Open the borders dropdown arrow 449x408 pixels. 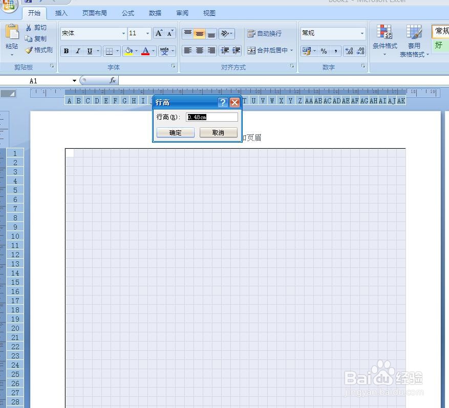tap(117, 51)
